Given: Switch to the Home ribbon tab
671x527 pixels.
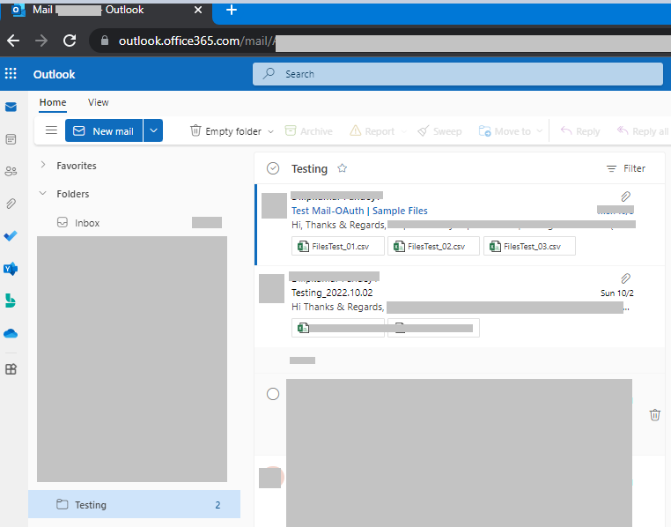Looking at the screenshot, I should [x=53, y=102].
